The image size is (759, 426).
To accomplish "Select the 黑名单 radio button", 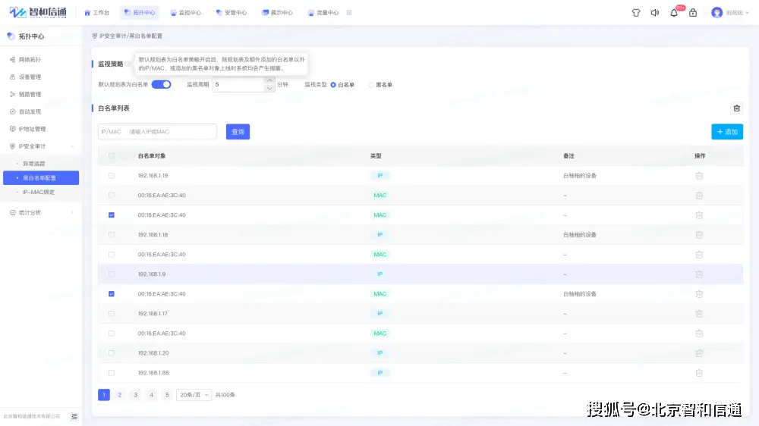I will (371, 85).
